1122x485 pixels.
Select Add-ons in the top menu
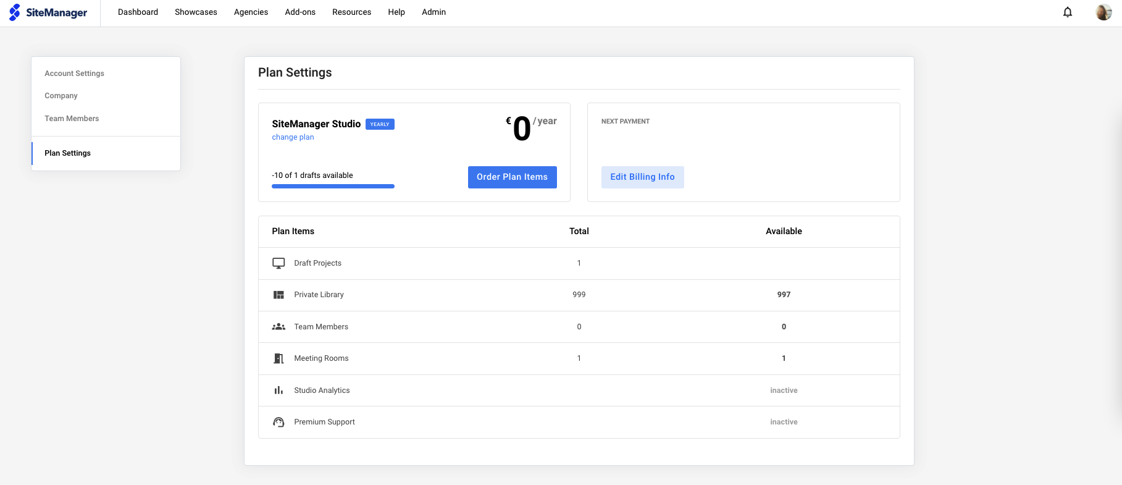click(300, 12)
